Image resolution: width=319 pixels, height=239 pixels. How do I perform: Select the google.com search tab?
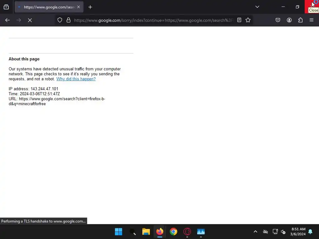49,7
